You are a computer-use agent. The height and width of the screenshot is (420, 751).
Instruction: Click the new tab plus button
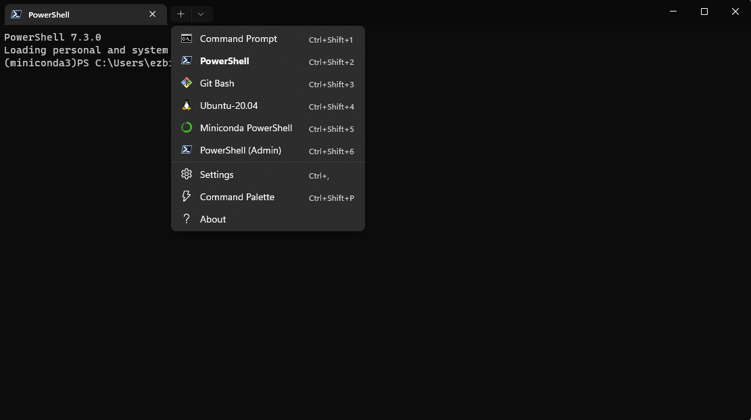pyautogui.click(x=180, y=14)
